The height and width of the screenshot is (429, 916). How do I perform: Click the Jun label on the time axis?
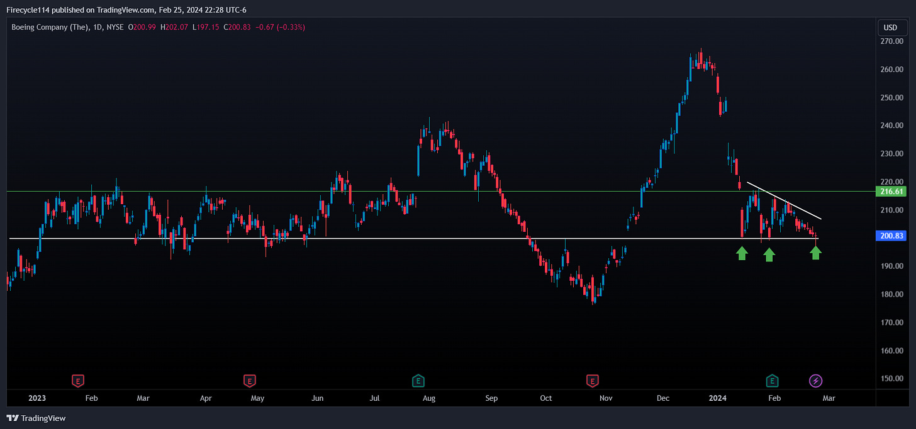[x=318, y=398]
